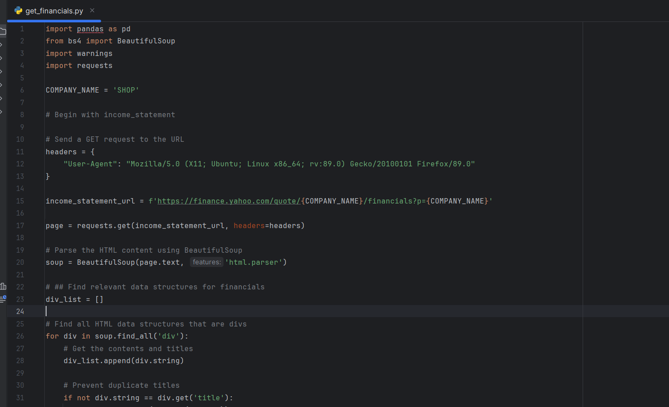This screenshot has width=669, height=407.
Task: Click the list icon with blue clock badge
Action: (x=3, y=299)
